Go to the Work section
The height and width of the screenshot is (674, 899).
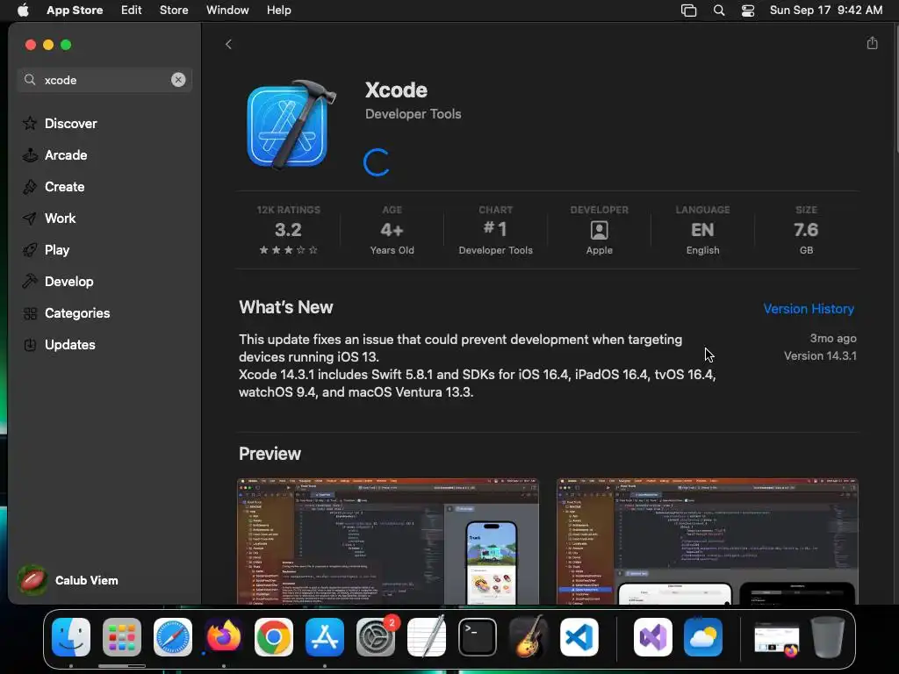(x=61, y=218)
